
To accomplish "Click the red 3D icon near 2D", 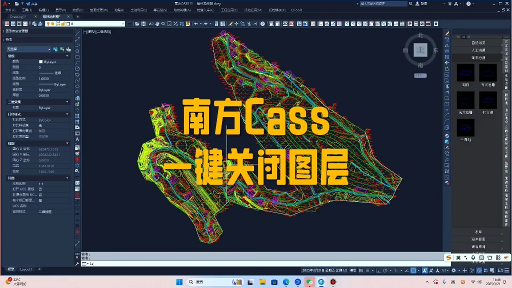I will [x=291, y=24].
